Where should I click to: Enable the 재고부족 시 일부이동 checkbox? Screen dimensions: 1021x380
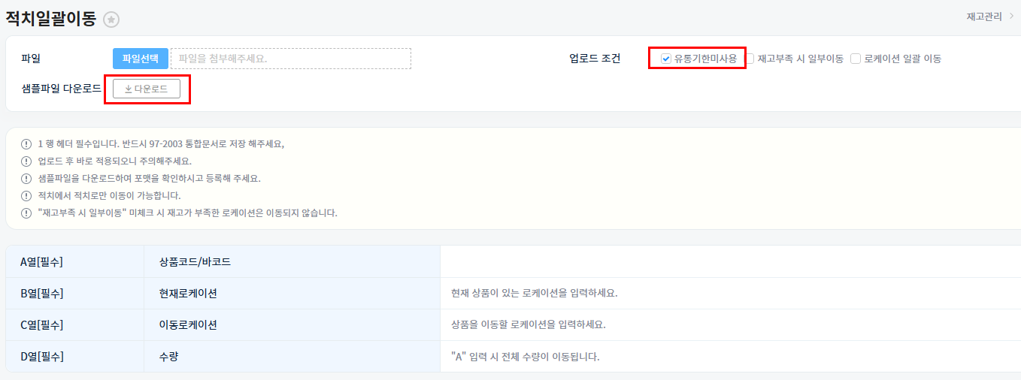[x=750, y=59]
